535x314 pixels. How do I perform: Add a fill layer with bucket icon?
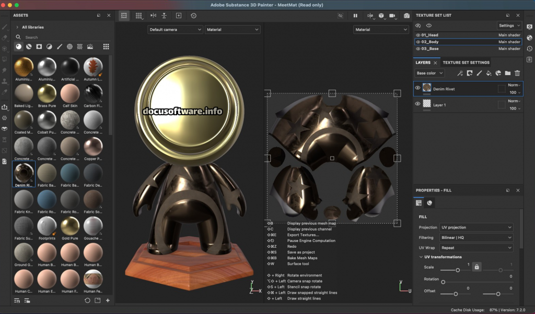tap(489, 73)
